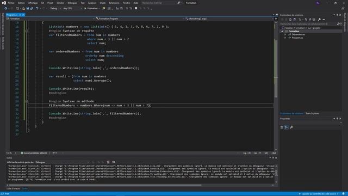
Task: Click the Save file icon
Action: 28,9
